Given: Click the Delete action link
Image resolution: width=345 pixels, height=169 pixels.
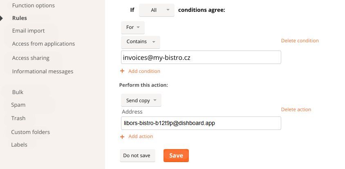Looking at the screenshot, I should click(x=296, y=110).
